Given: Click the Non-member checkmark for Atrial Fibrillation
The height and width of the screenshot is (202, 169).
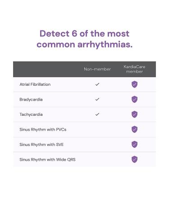Looking at the screenshot, I should pyautogui.click(x=97, y=84).
